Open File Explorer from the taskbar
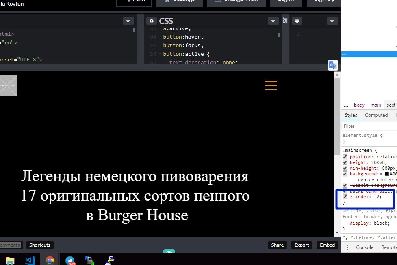The width and height of the screenshot is (397, 265). tap(10, 261)
